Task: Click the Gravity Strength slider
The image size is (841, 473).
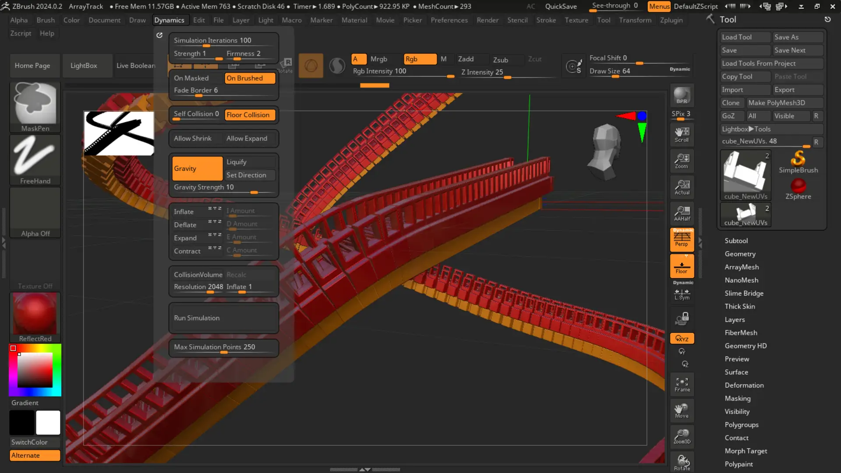Action: (x=223, y=187)
